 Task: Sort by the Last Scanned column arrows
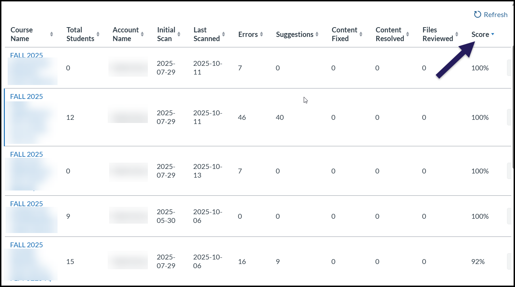click(x=224, y=34)
